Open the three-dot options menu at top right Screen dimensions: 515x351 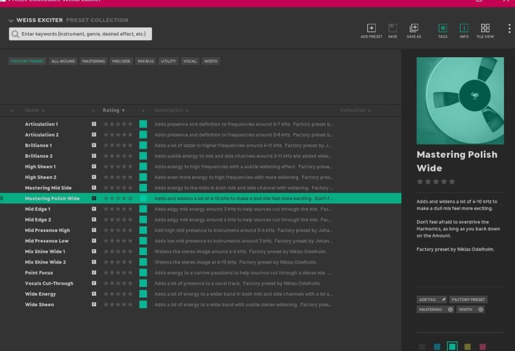(x=509, y=29)
